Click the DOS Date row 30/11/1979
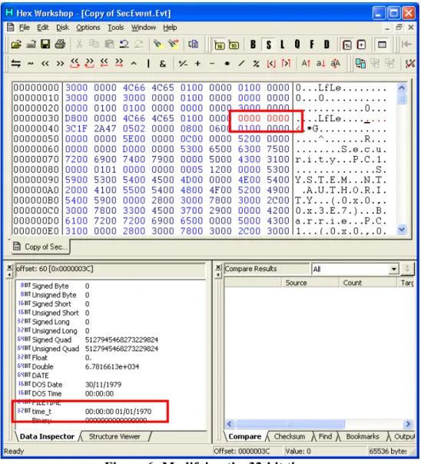 pyautogui.click(x=70, y=385)
